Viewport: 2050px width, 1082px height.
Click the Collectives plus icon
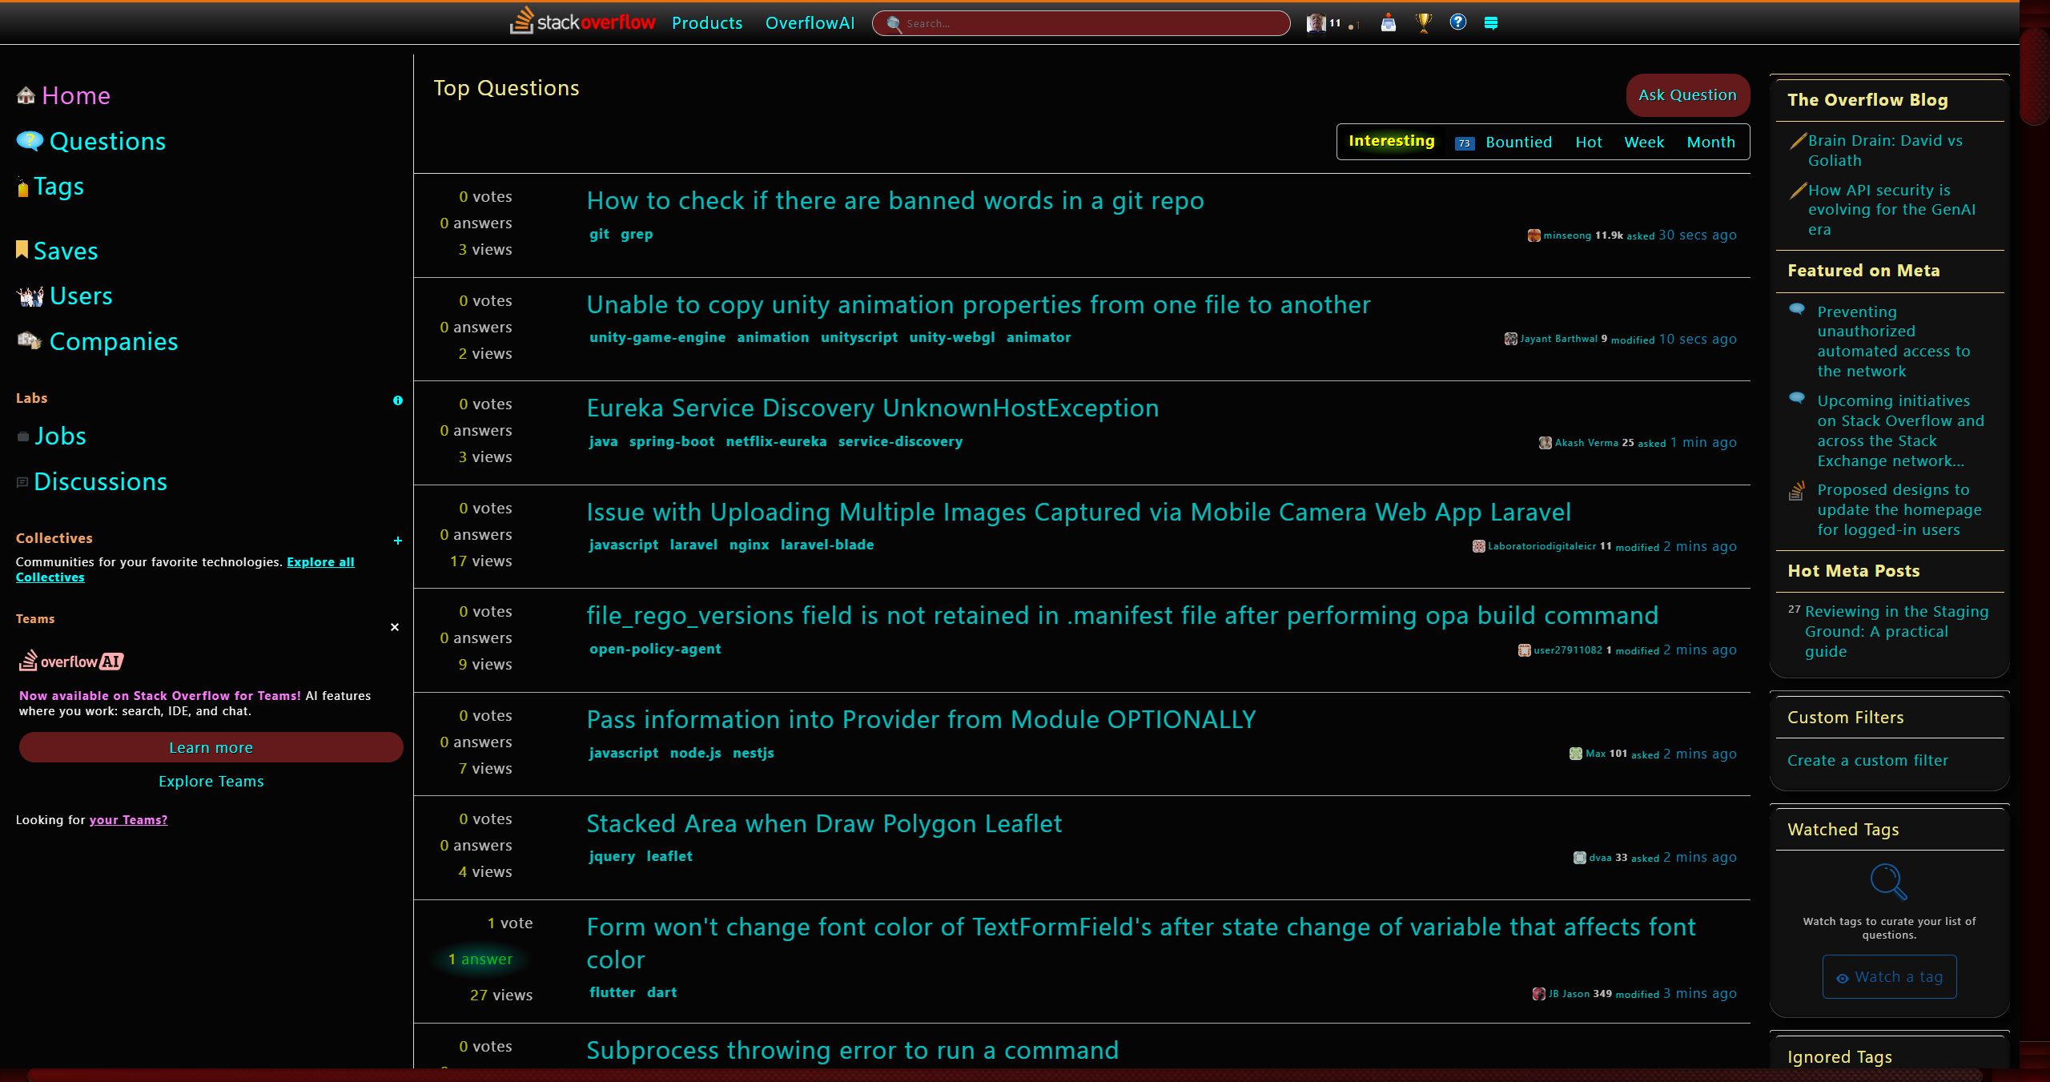[398, 541]
